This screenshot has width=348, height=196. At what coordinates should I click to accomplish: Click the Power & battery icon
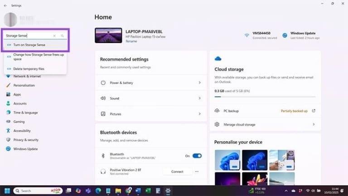point(103,83)
